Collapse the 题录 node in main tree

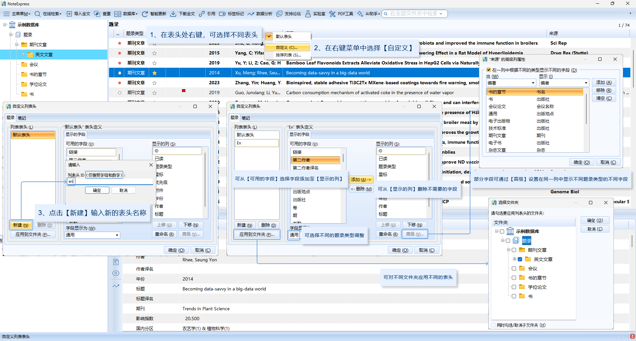pos(11,35)
